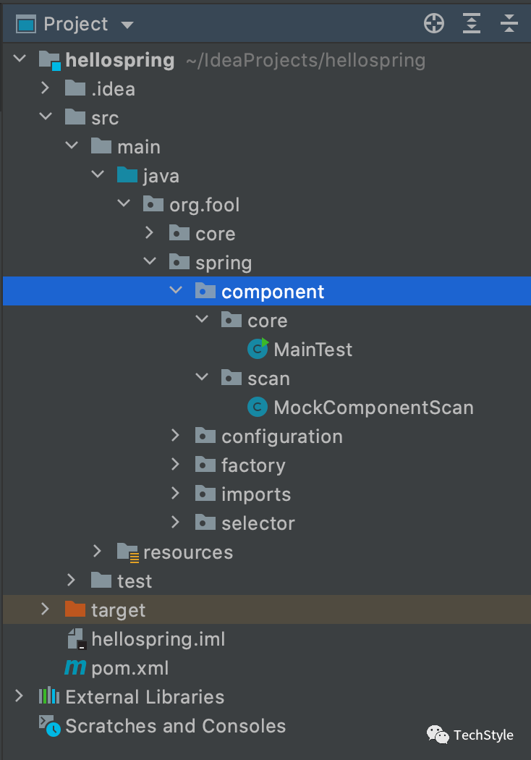Open the Project view dropdown arrow

(x=127, y=25)
